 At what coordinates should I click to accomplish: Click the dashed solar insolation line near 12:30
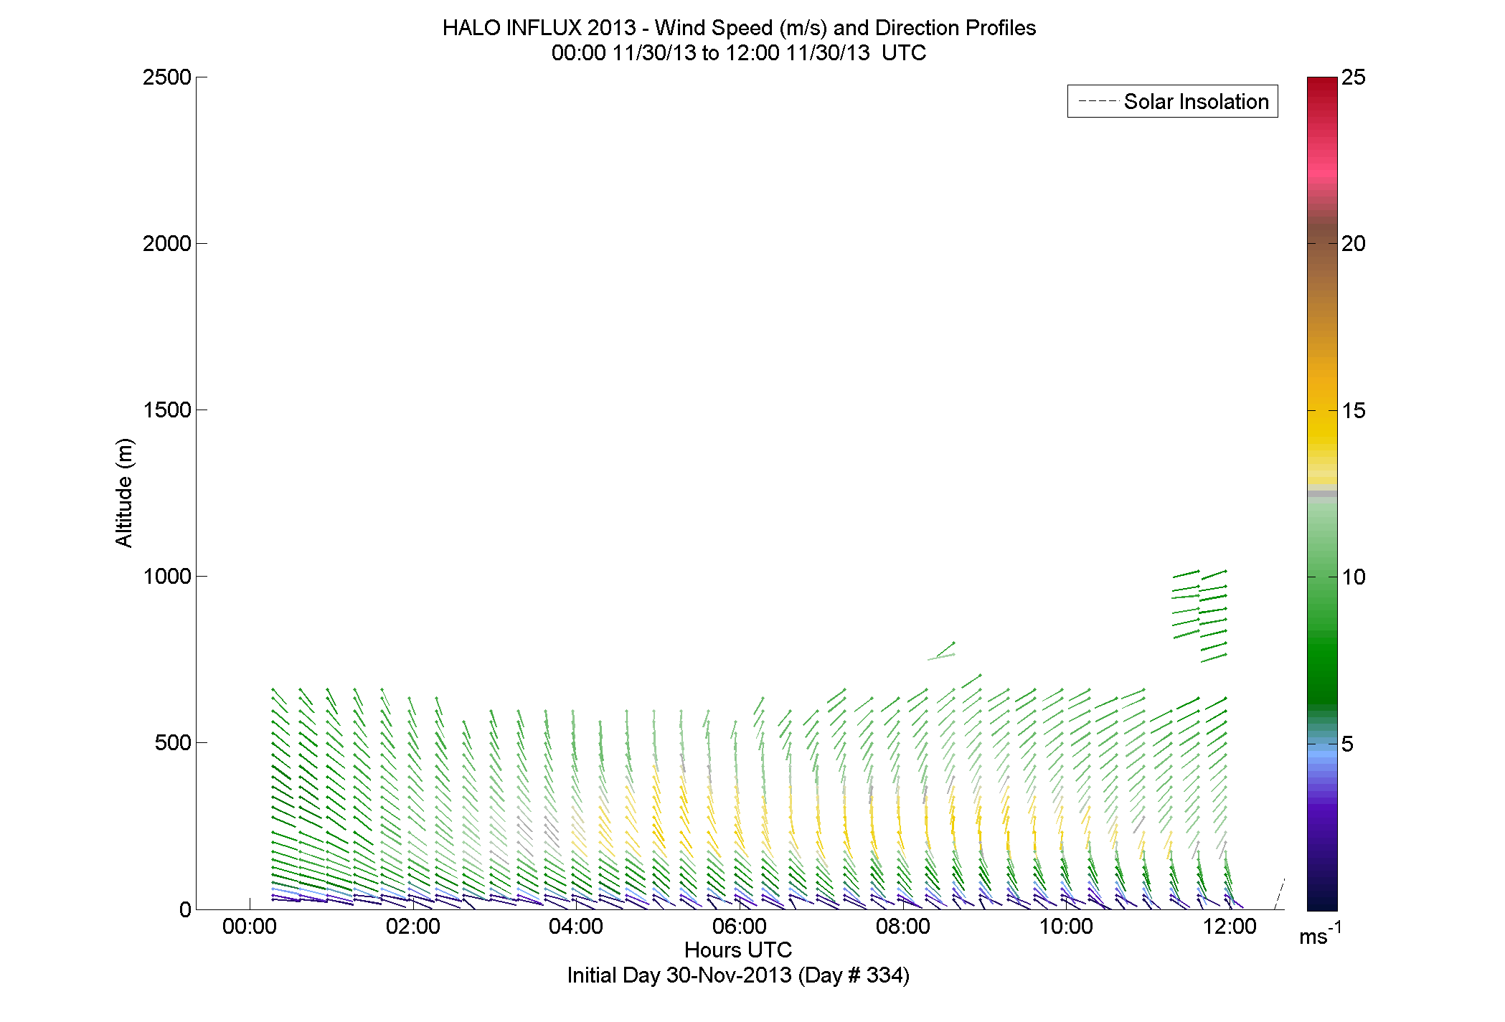[x=1279, y=894]
